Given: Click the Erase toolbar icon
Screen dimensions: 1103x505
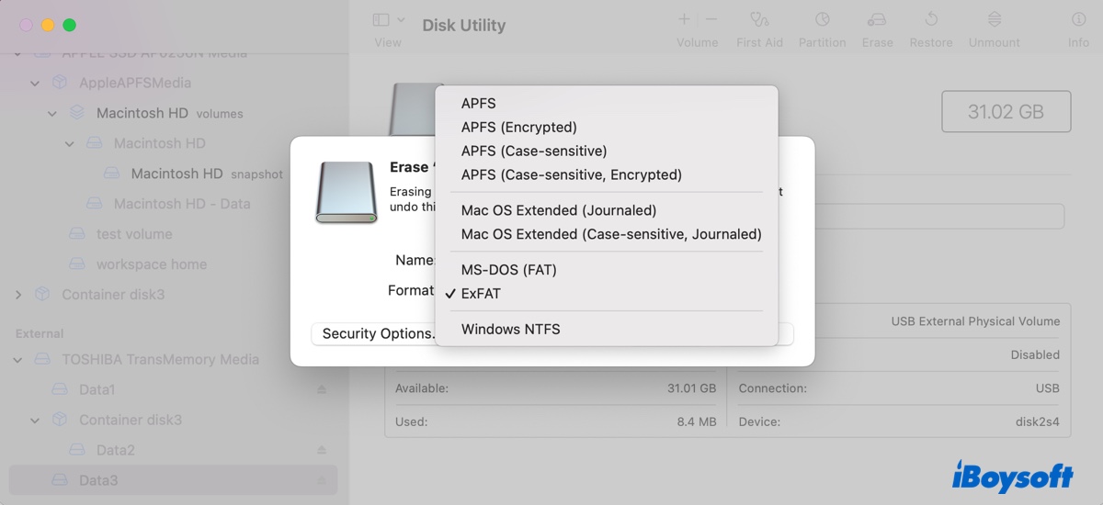Looking at the screenshot, I should (x=877, y=20).
